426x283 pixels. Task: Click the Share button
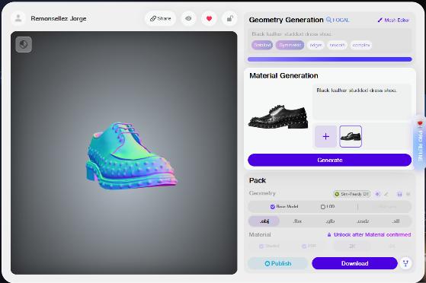pos(161,19)
